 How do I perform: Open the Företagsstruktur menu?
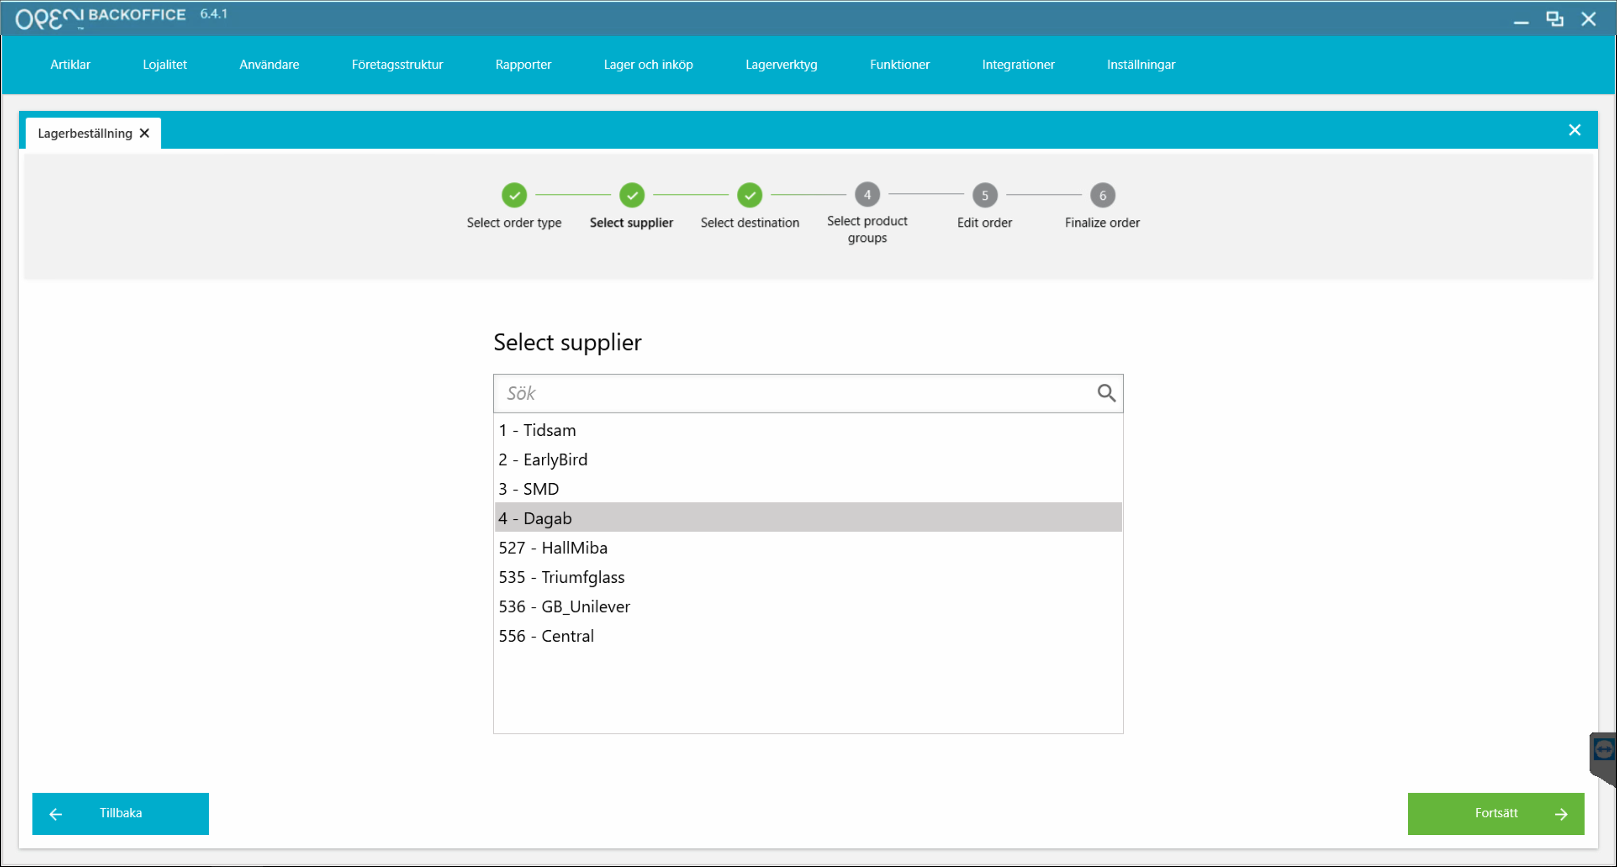pyautogui.click(x=397, y=65)
